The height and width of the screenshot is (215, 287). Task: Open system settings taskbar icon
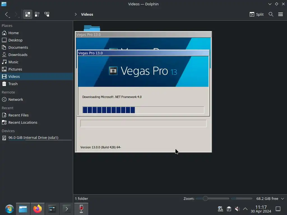tap(52, 209)
